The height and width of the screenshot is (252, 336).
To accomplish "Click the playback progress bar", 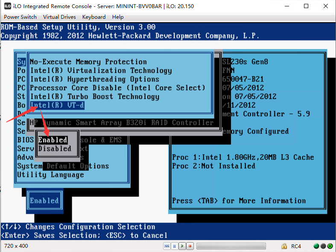I will [x=231, y=246].
